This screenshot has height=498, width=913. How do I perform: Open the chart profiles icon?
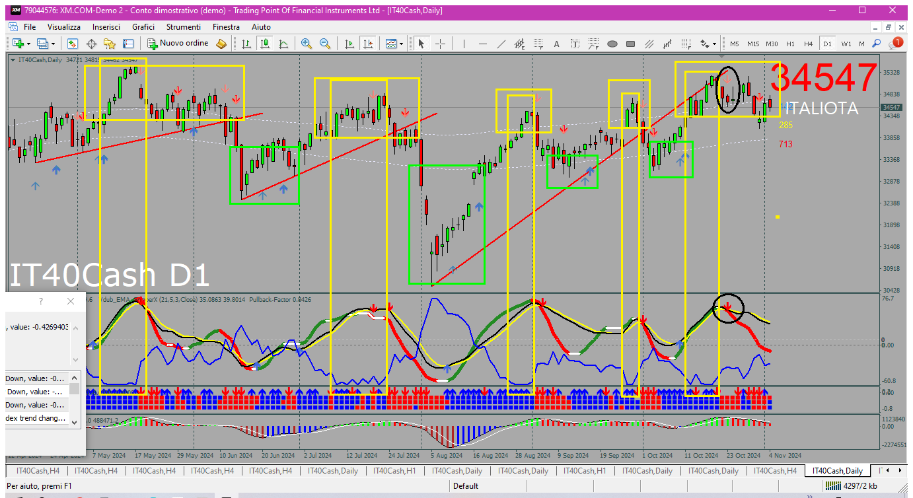click(44, 44)
